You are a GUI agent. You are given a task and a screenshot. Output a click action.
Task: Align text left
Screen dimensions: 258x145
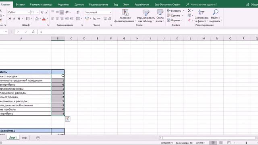[x=53, y=19]
